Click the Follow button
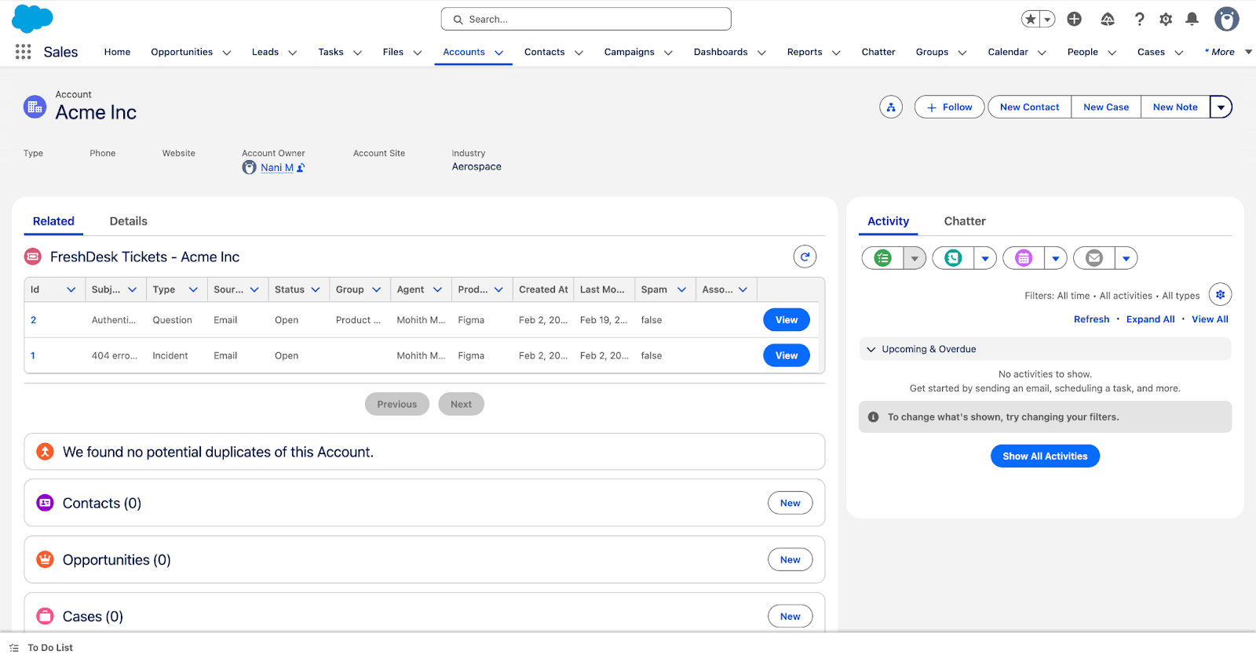 coord(949,107)
